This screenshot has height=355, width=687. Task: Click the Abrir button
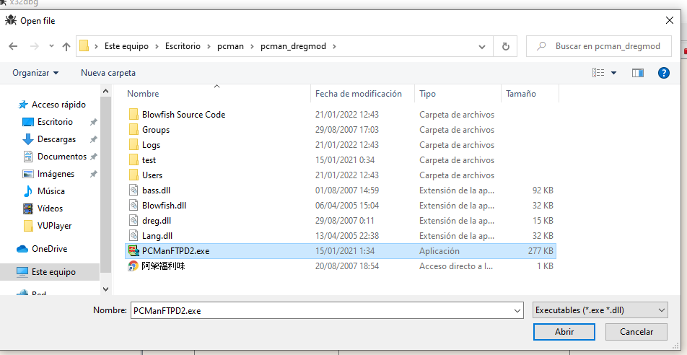(564, 332)
